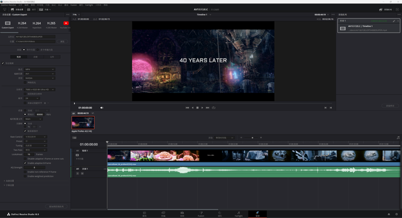Viewport: 402px width, 218px height.
Task: Click the Add to Render Queue button
Action: pyautogui.click(x=56, y=206)
